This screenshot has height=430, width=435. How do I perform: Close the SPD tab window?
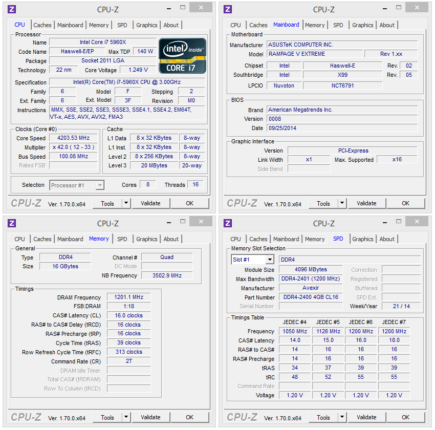[x=417, y=221]
